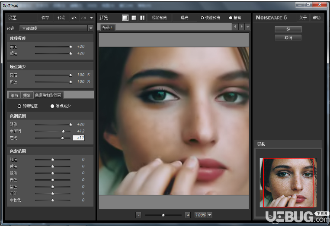Adjust the 高光 slider handle
This screenshot has width=330, height=226.
point(63,138)
